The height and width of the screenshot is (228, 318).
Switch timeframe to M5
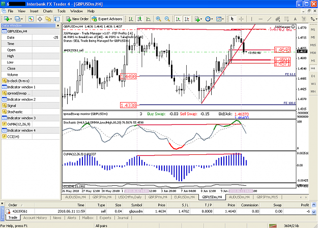pyautogui.click(x=313, y=37)
